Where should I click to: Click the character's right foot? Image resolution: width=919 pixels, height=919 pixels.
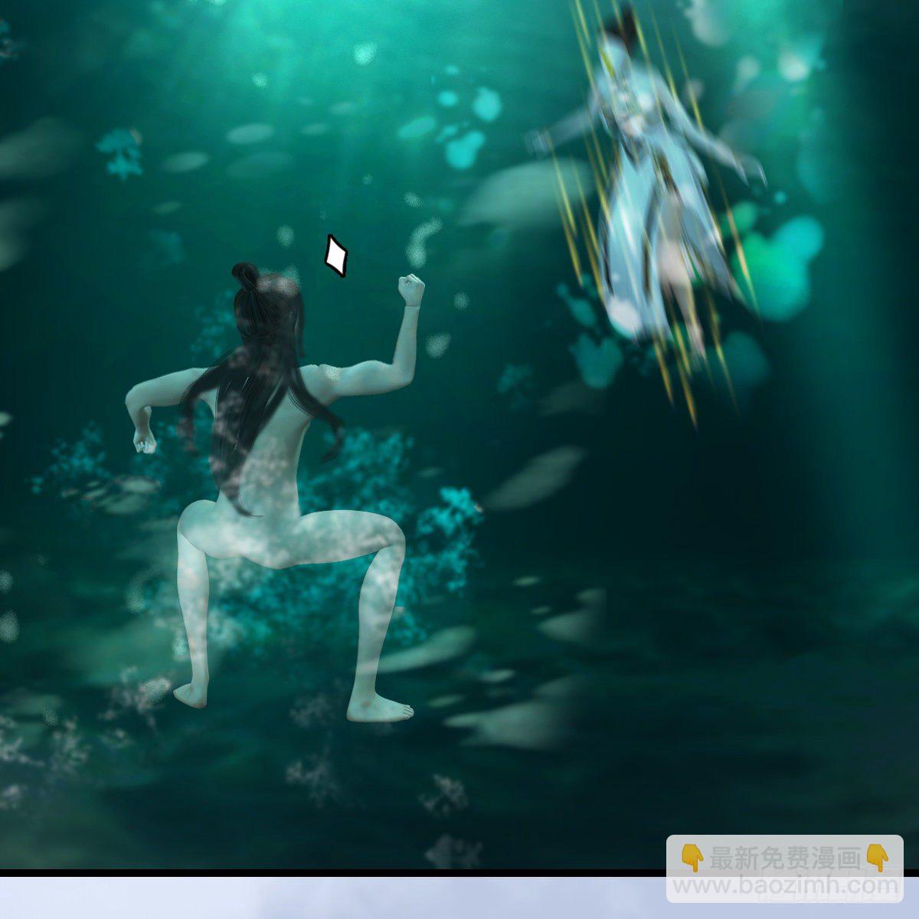381,710
